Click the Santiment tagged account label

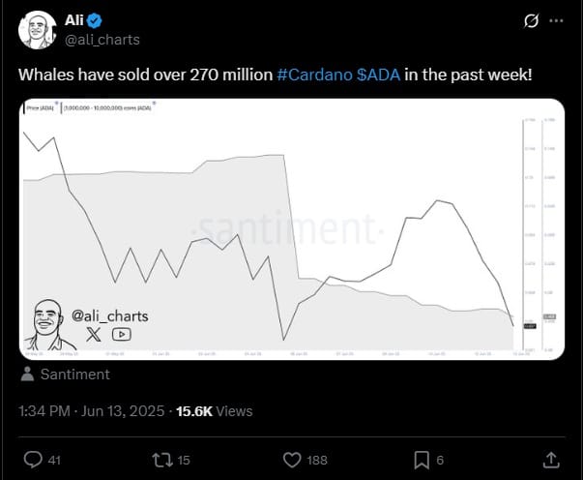(75, 375)
